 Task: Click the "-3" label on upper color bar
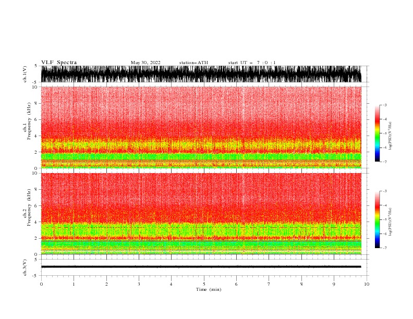pos(385,105)
